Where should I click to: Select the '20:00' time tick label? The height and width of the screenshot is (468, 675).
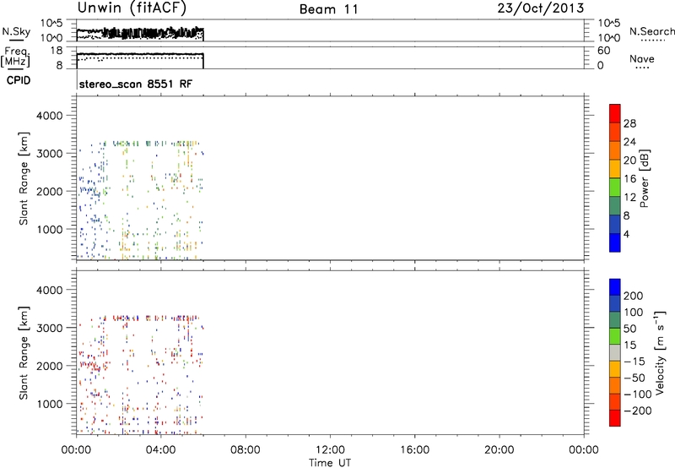(499, 450)
